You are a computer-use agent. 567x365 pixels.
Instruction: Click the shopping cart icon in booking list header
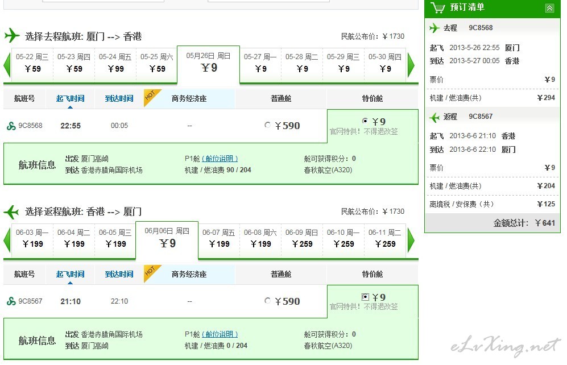[437, 7]
